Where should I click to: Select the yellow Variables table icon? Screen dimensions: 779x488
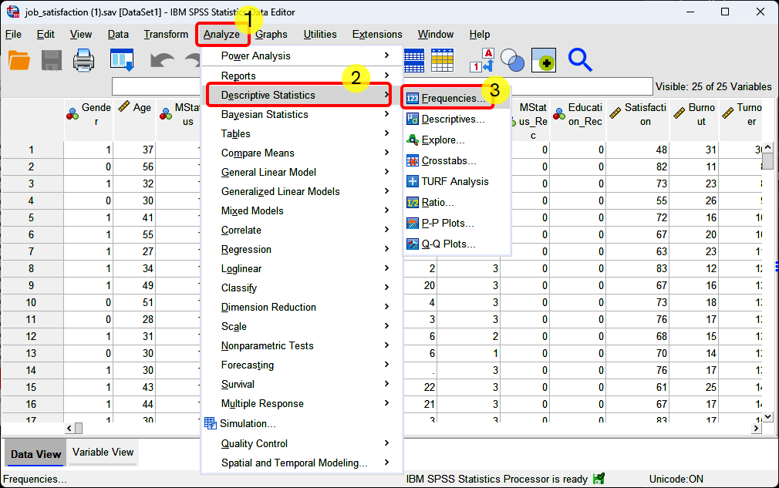[442, 60]
